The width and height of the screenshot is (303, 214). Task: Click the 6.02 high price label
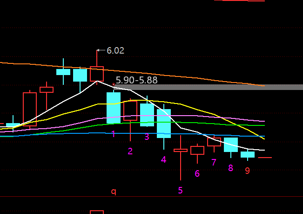pos(115,50)
